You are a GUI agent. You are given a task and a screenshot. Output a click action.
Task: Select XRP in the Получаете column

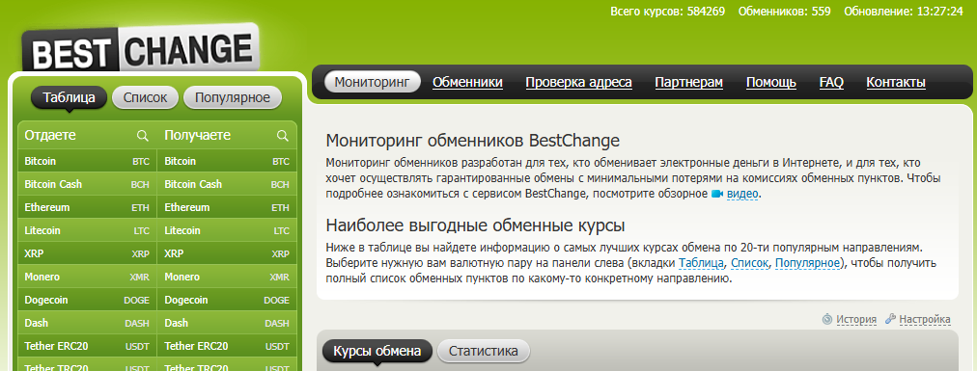227,253
